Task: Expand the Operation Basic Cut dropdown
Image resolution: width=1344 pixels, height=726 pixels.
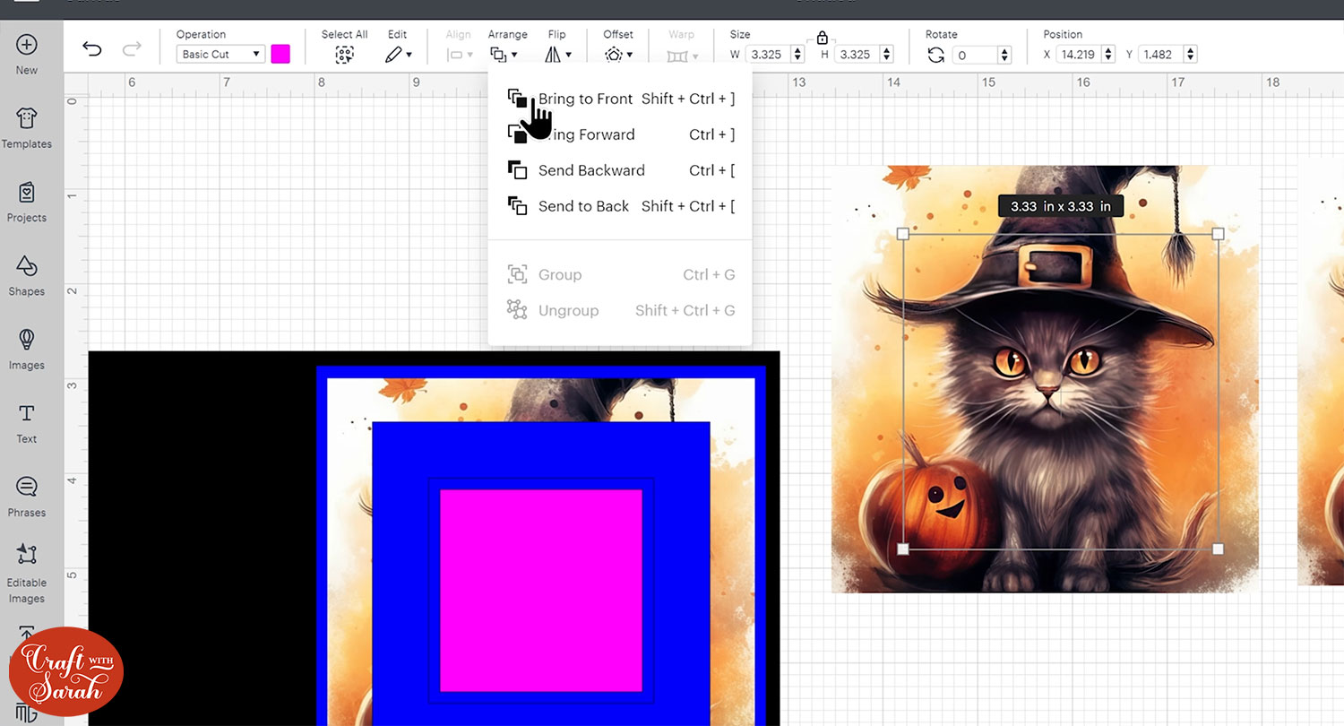Action: (220, 55)
